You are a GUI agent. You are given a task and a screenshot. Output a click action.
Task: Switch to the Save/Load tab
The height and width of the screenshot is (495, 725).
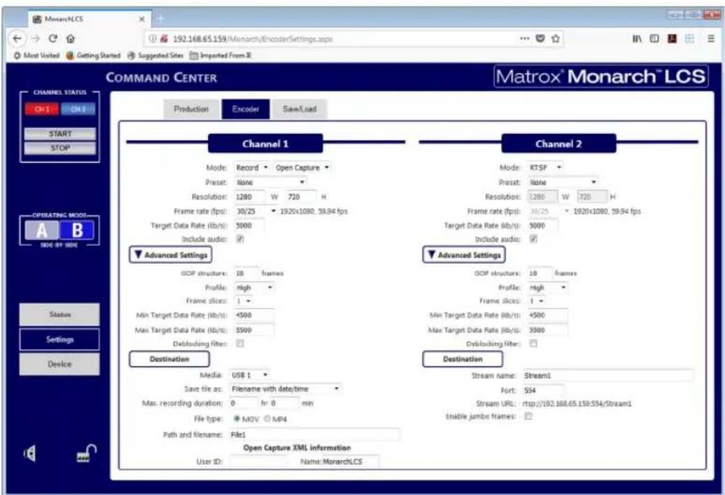299,109
